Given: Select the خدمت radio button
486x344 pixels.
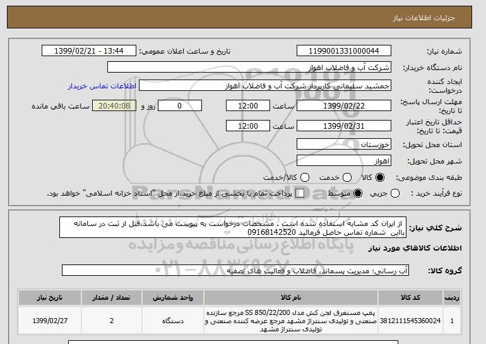Looking at the screenshot, I should coord(347,177).
